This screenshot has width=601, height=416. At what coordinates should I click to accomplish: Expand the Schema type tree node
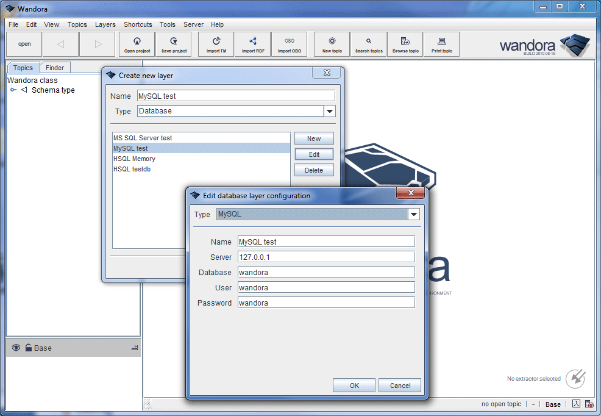[x=13, y=90]
